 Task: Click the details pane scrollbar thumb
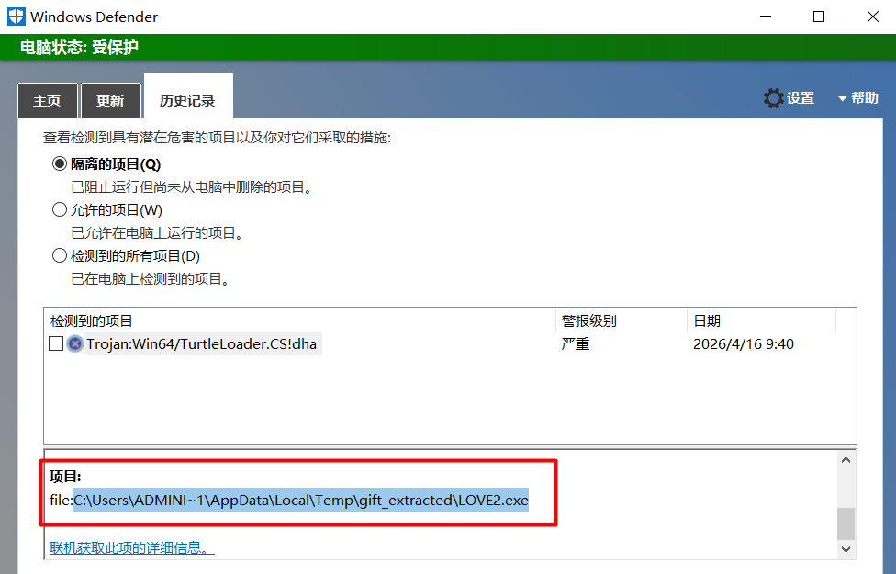coord(846,523)
